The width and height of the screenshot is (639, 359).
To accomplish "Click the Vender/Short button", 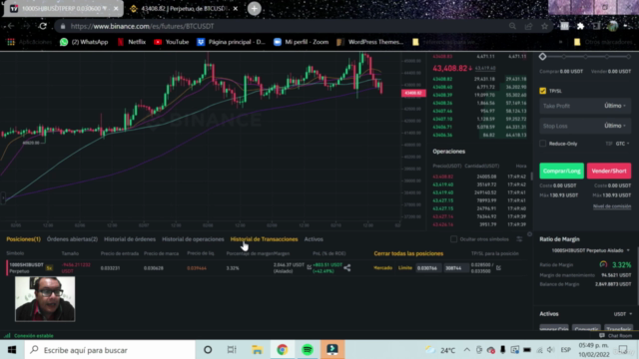I will click(x=609, y=171).
